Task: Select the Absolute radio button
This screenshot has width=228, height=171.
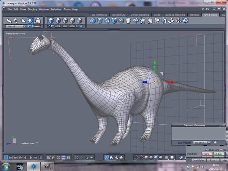Action: coord(206,150)
